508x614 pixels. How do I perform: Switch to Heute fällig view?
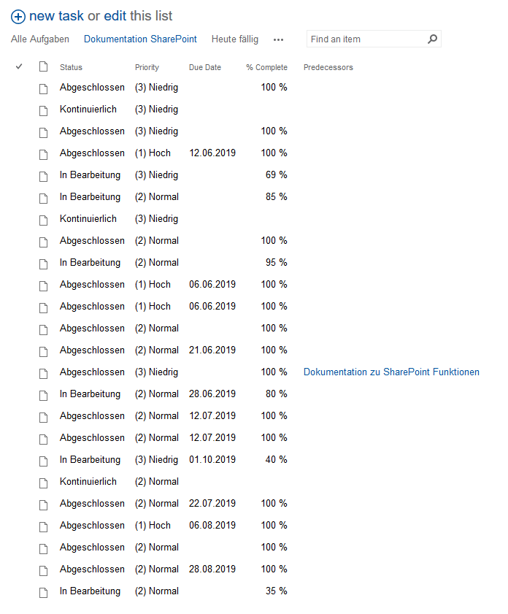click(235, 39)
